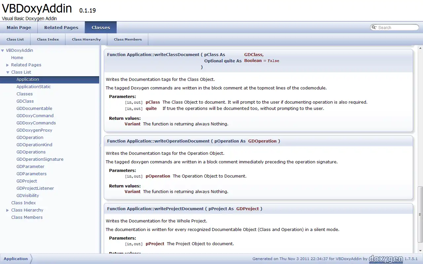Image resolution: width=423 pixels, height=264 pixels.
Task: Follow GDClass link in writeClassDocument signature
Action: pos(253,55)
